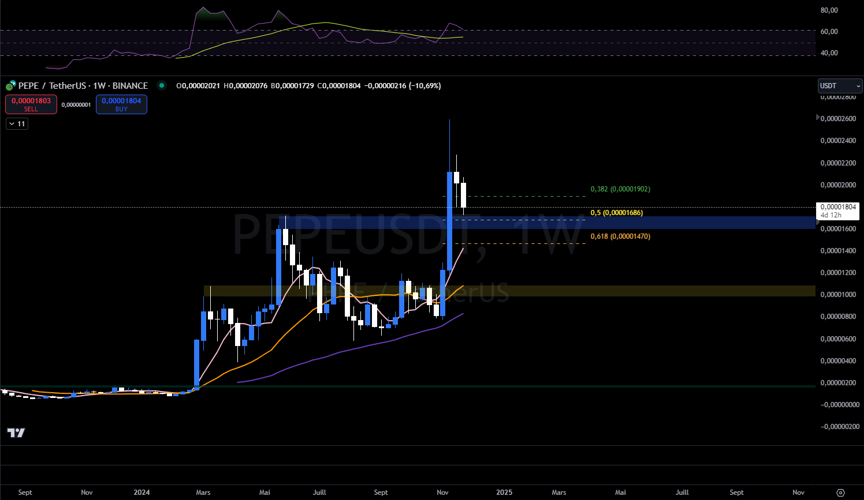
Task: Select the 0,618 Fibonacci level label
Action: (x=620, y=236)
